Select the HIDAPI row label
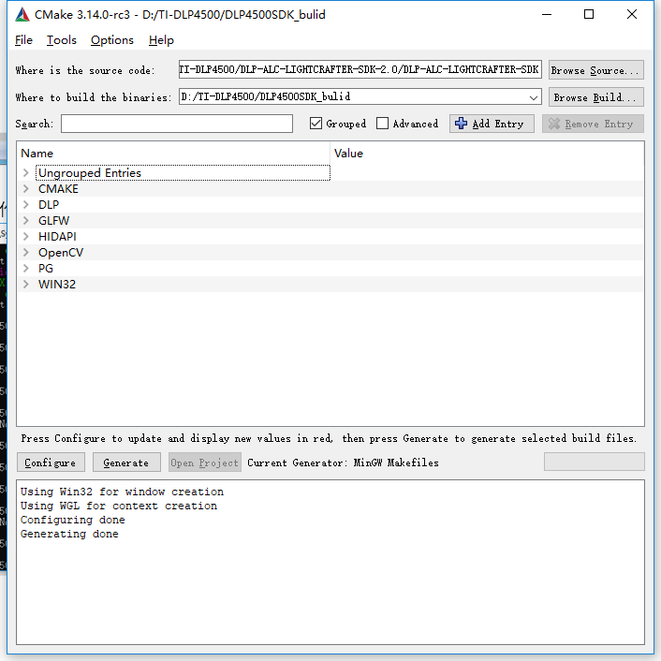Viewport: 661px width, 661px height. click(57, 237)
